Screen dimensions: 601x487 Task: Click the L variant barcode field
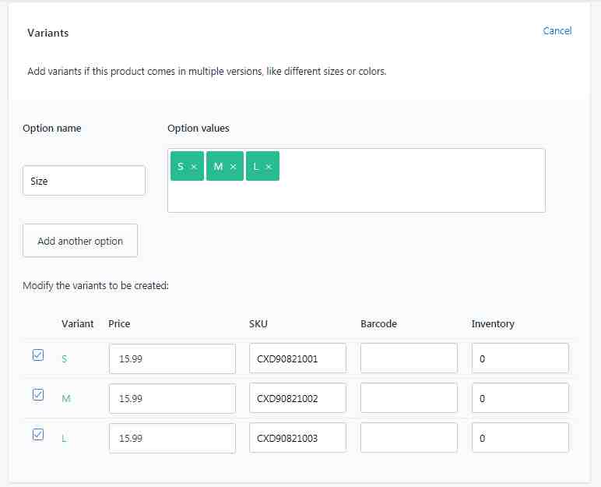point(409,438)
